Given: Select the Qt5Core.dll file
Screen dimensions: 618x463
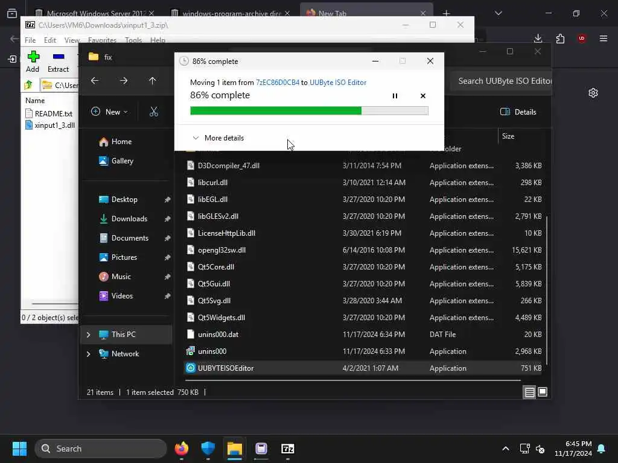Looking at the screenshot, I should (x=216, y=267).
